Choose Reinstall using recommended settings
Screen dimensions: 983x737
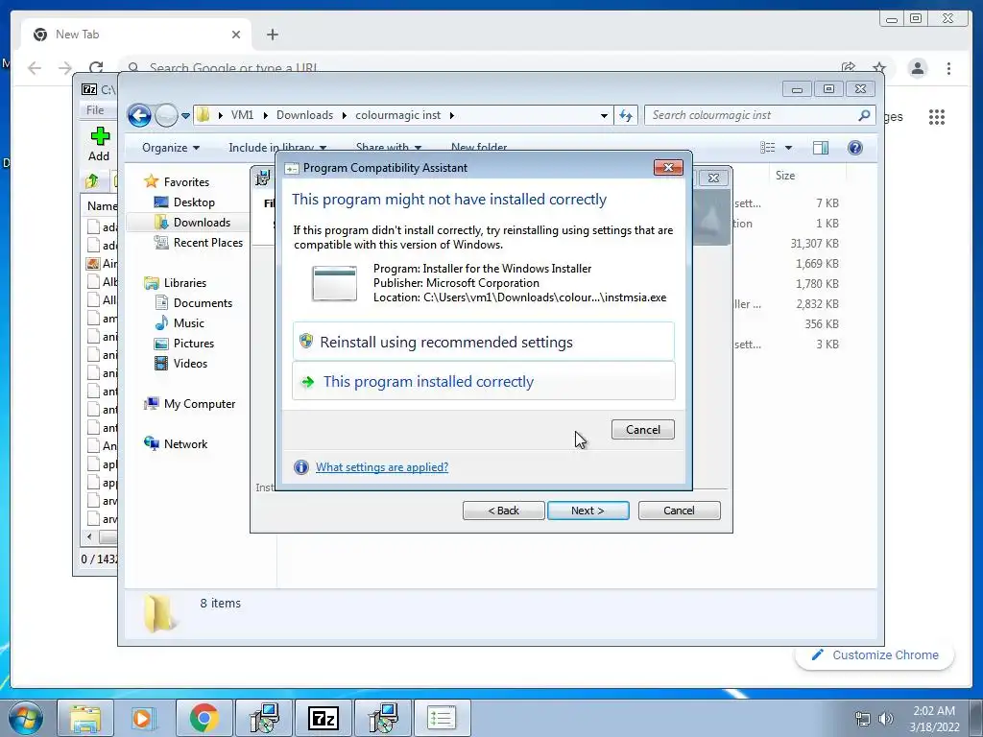(x=484, y=342)
